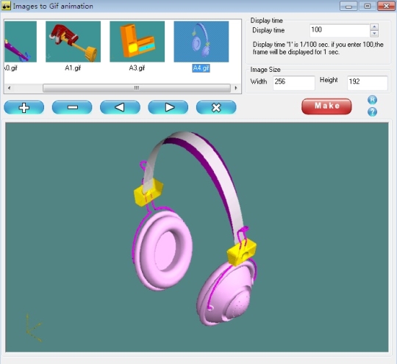The image size is (397, 364).
Task: Increase display time with the up spinner
Action: [x=374, y=27]
